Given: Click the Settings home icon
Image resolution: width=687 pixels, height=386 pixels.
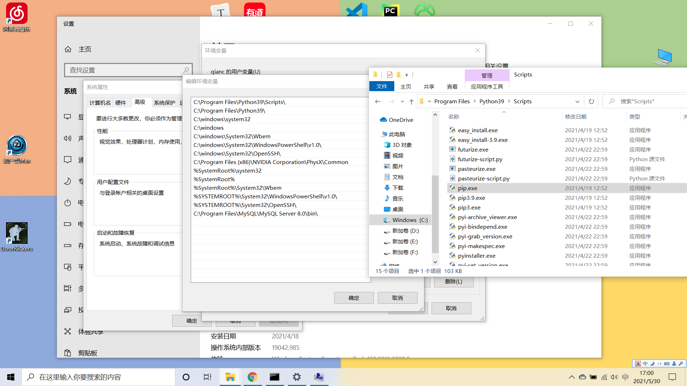Looking at the screenshot, I should [x=68, y=49].
